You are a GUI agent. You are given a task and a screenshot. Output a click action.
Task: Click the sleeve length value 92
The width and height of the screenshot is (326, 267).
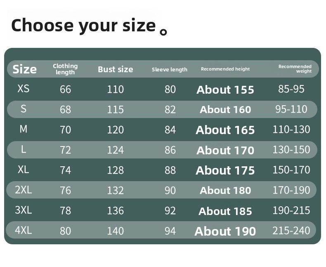170,210
